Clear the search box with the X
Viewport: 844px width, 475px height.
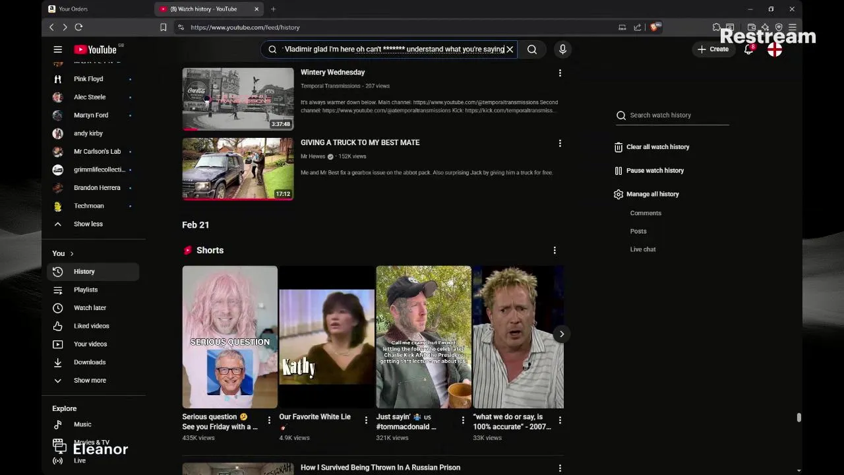click(510, 49)
